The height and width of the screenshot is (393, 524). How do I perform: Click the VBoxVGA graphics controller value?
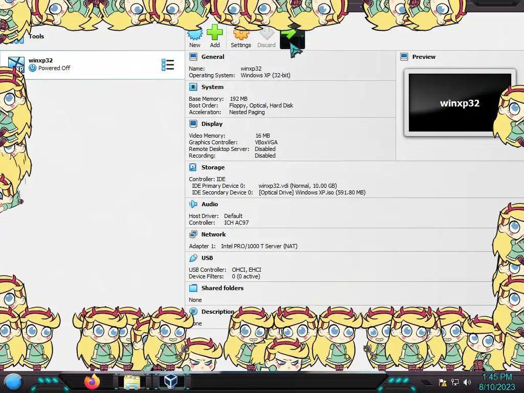tap(266, 142)
